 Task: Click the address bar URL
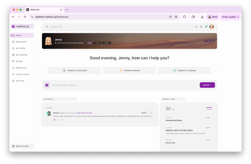coord(52,17)
